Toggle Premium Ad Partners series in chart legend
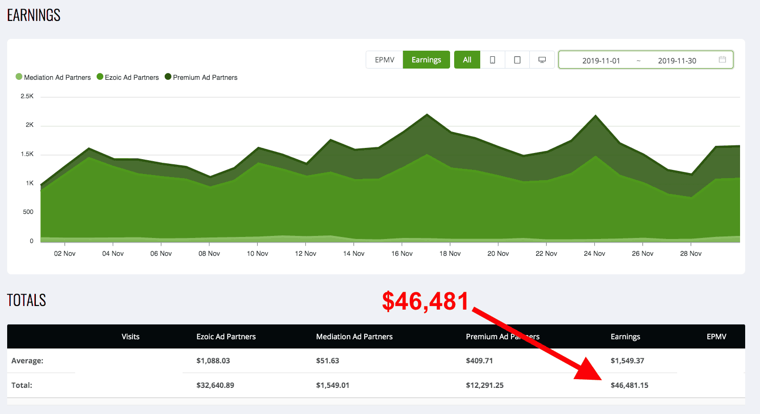Screen dimensions: 760x414 point(201,77)
